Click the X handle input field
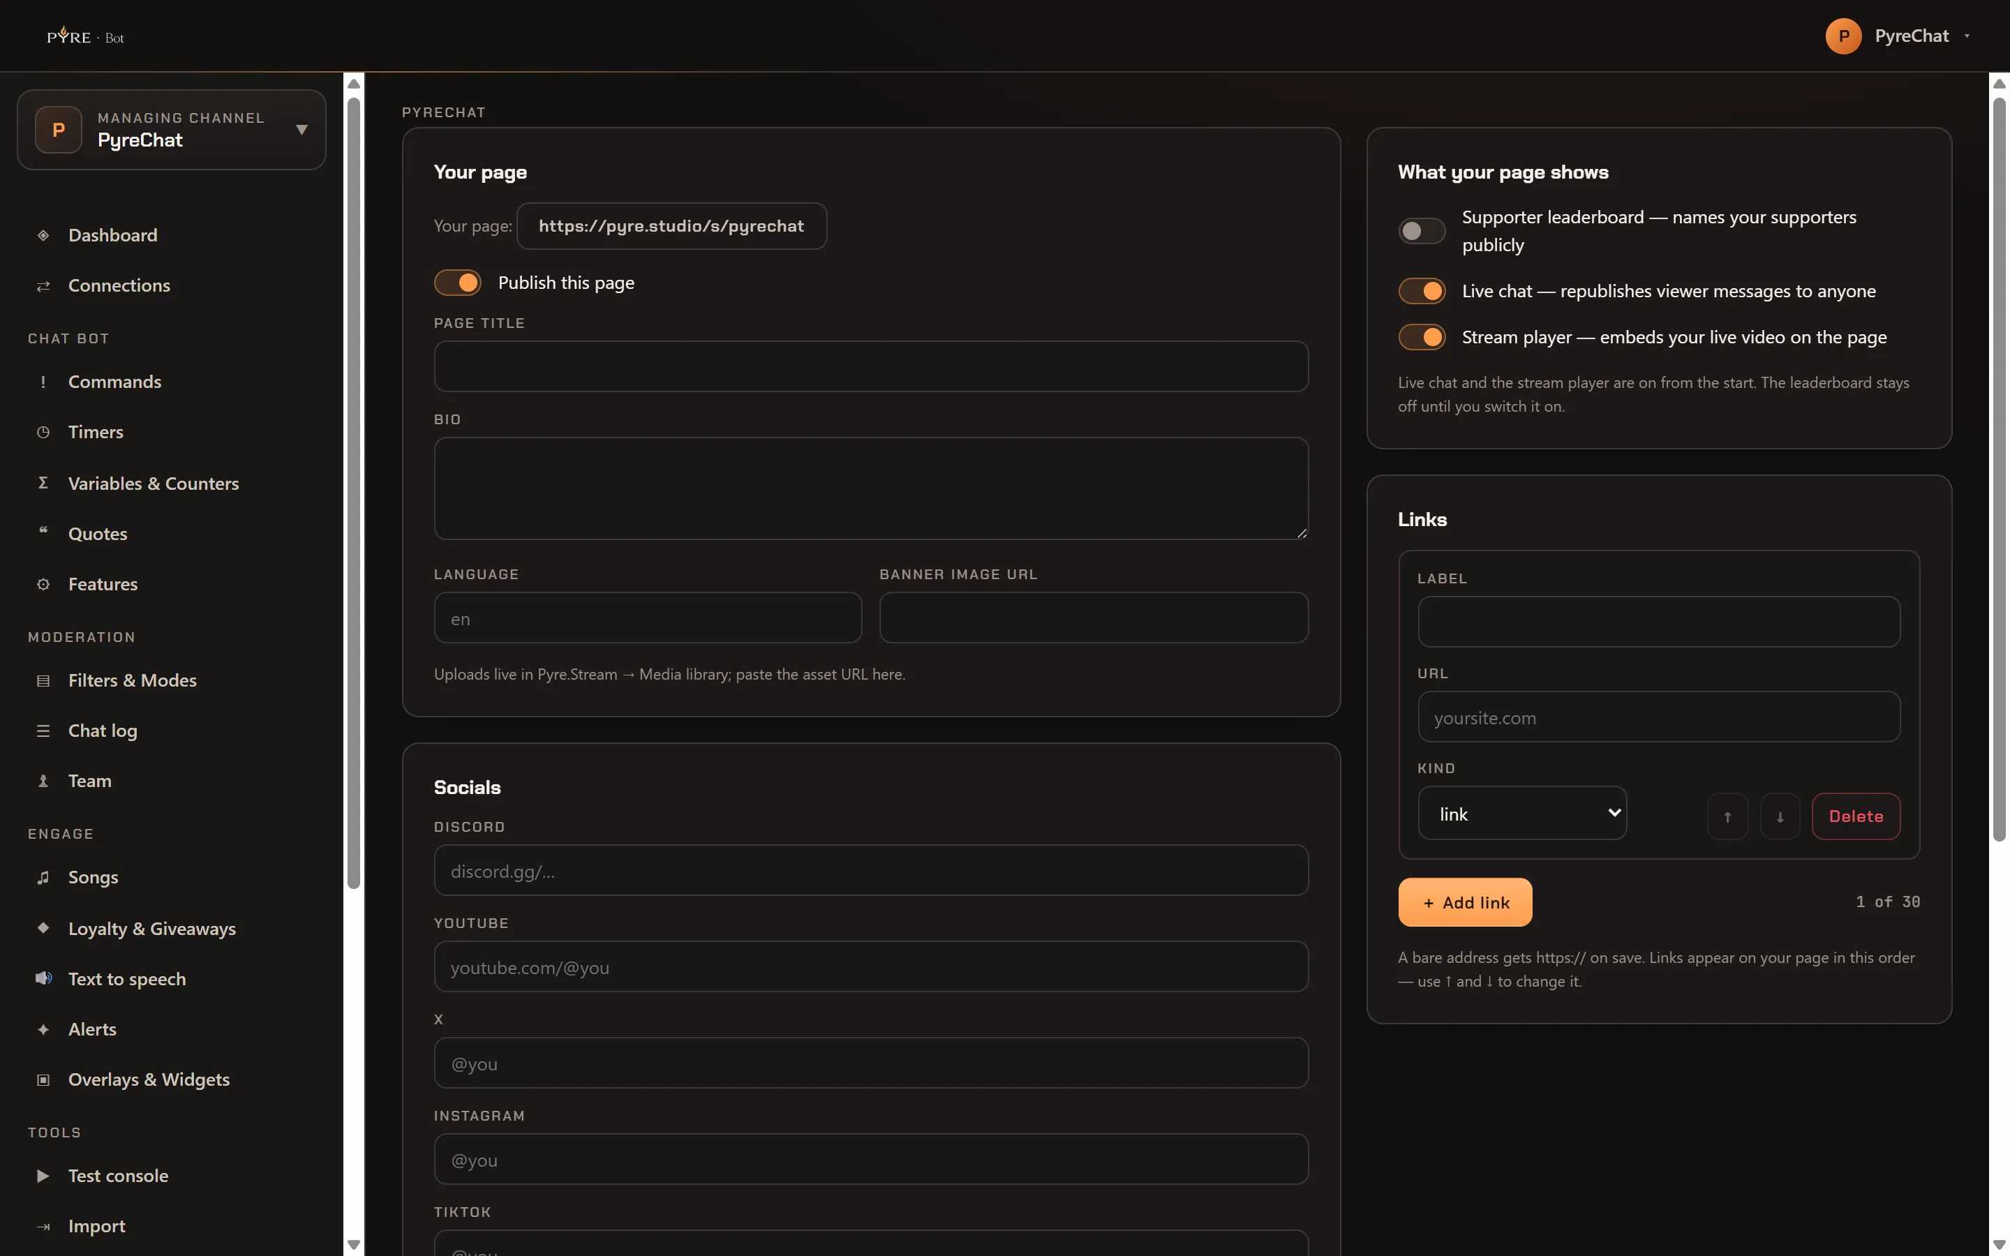This screenshot has height=1256, width=2010. pos(870,1063)
